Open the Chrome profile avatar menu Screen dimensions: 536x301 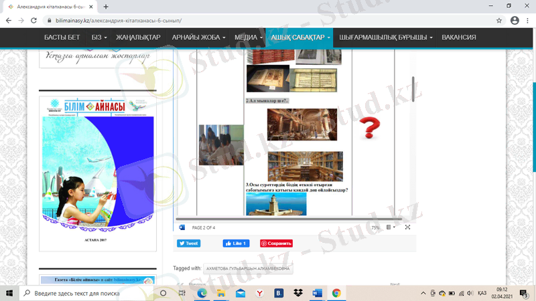[x=514, y=21]
